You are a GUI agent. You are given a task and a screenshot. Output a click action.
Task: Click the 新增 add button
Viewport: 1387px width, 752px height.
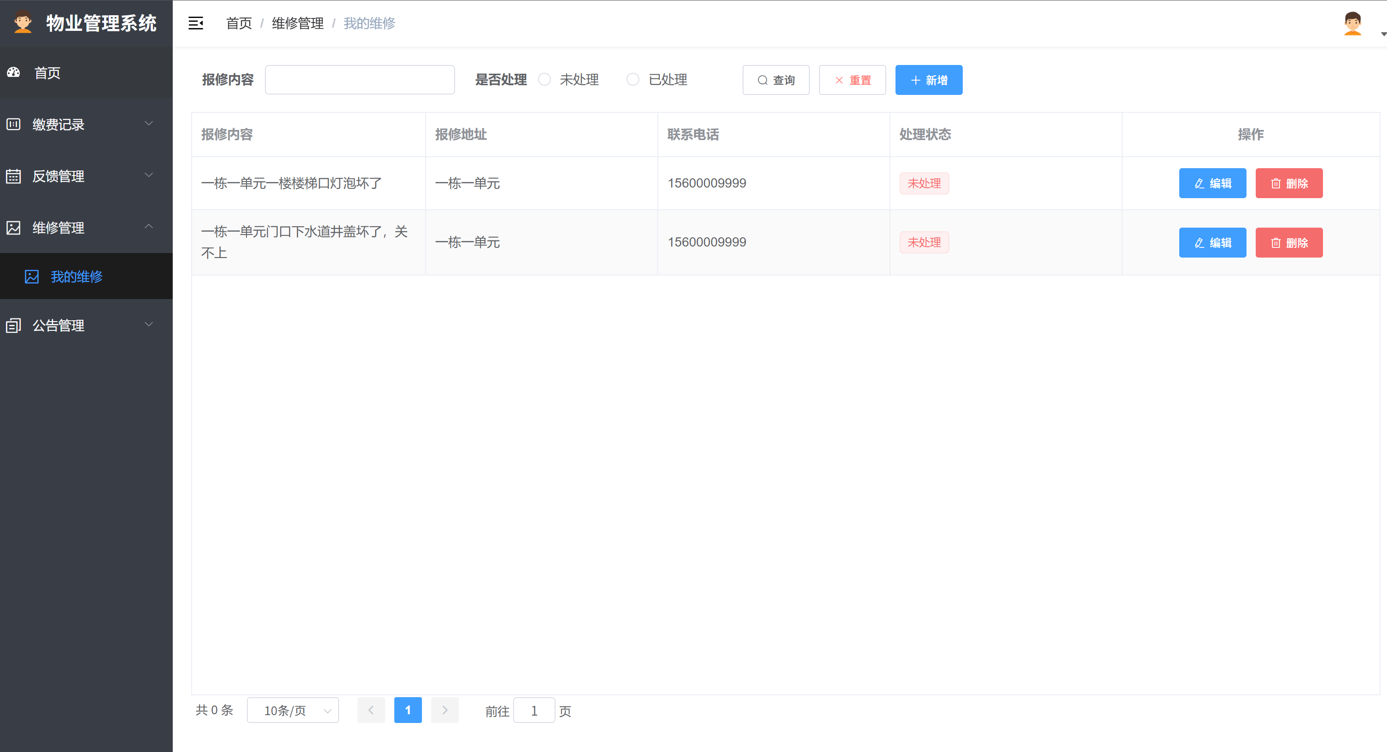click(929, 80)
